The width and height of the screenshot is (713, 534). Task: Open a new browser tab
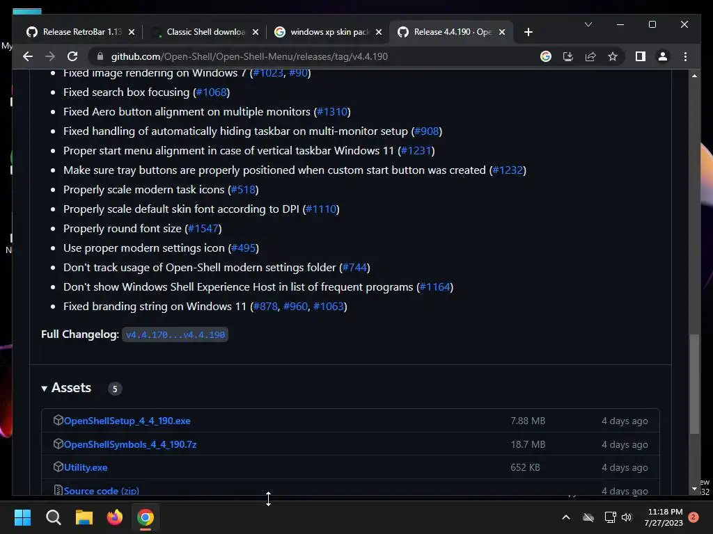[528, 32]
